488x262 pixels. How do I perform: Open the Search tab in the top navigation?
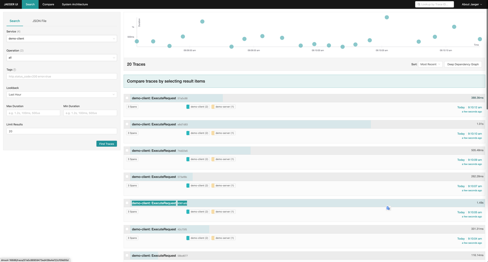pos(30,4)
